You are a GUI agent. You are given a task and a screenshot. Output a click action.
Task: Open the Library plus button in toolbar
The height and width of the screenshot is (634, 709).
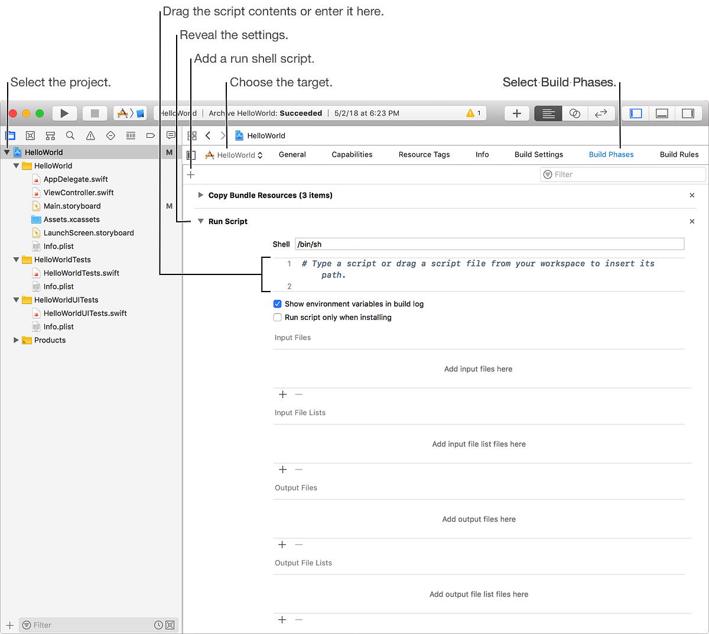516,113
